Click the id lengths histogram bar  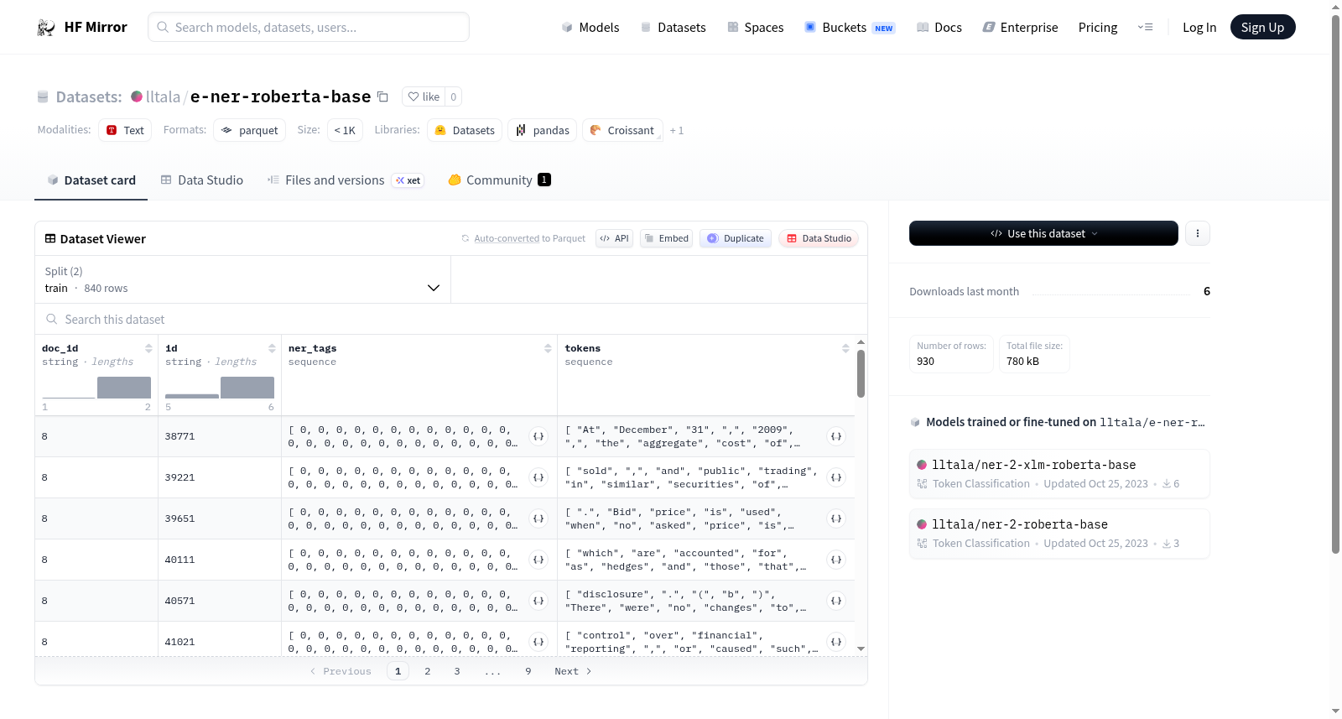(x=247, y=388)
